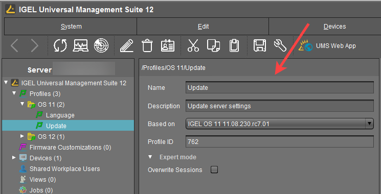Click the floppy disk save icon

260,45
